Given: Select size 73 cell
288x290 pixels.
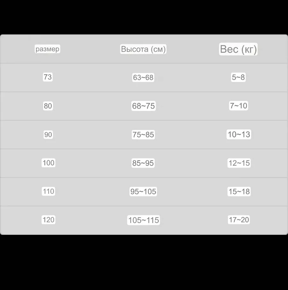Looking at the screenshot, I should point(48,77).
